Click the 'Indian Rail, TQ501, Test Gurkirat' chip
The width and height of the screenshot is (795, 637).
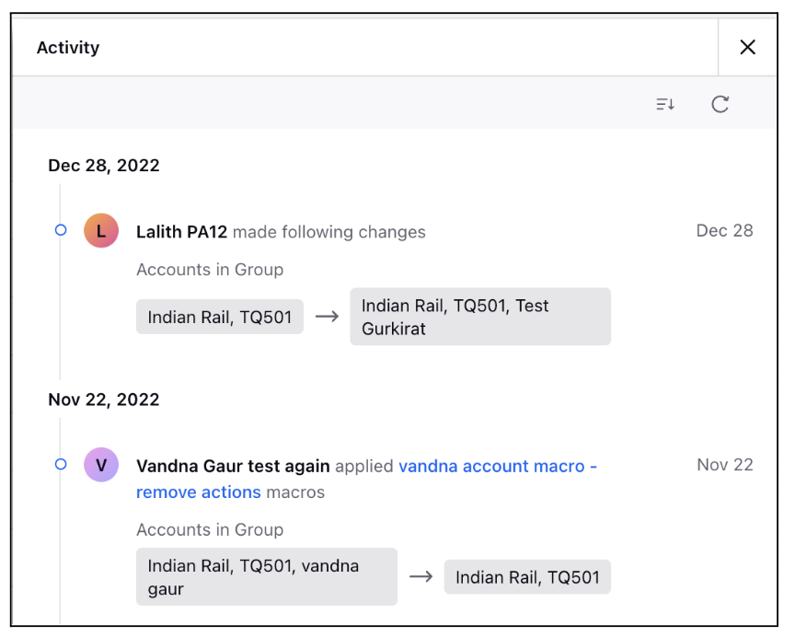click(x=480, y=317)
